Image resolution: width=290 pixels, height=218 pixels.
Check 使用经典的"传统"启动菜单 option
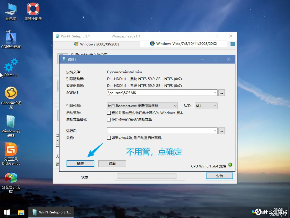(x=109, y=120)
